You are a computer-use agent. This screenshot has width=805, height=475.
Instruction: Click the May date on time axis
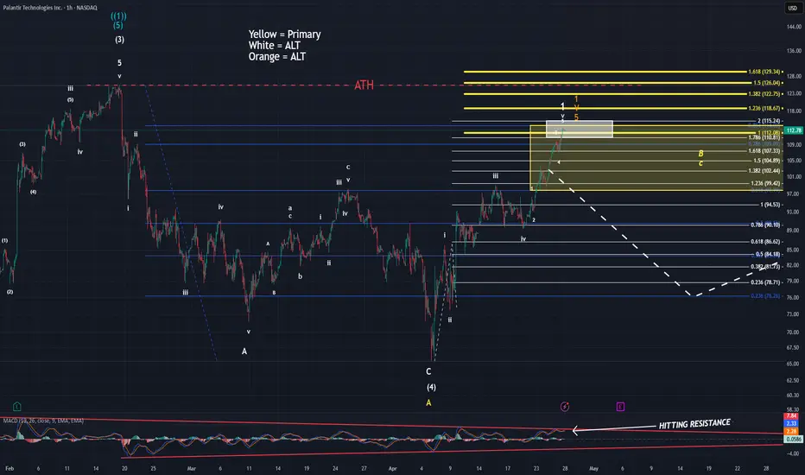(x=594, y=468)
